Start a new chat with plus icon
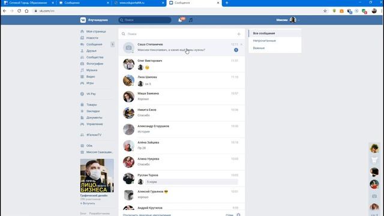The width and height of the screenshot is (384, 216). (x=239, y=34)
